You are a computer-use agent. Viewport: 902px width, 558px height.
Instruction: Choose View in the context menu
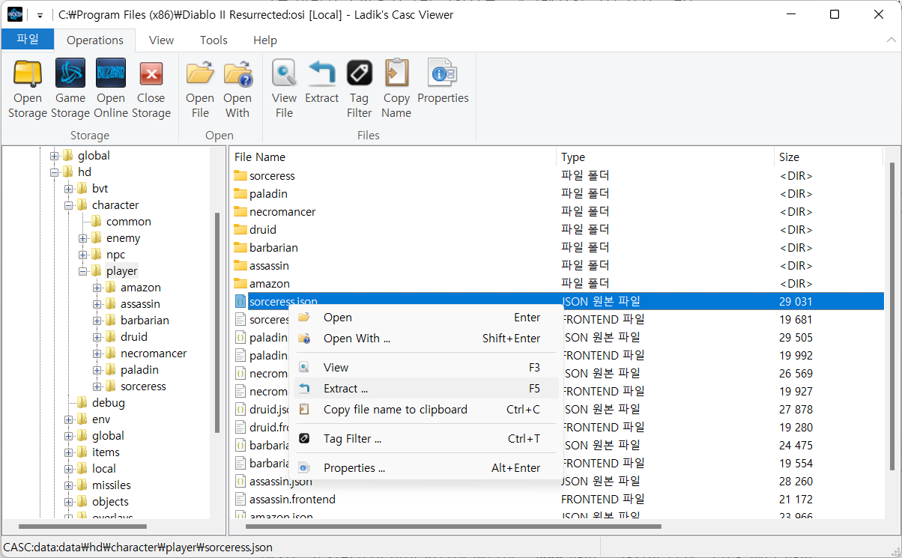point(425,367)
